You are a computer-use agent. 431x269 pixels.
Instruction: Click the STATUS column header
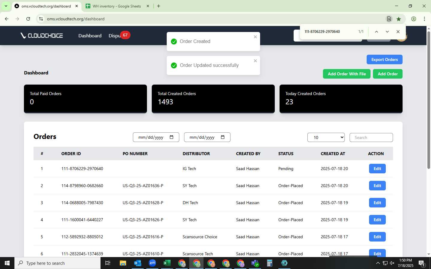pyautogui.click(x=286, y=154)
